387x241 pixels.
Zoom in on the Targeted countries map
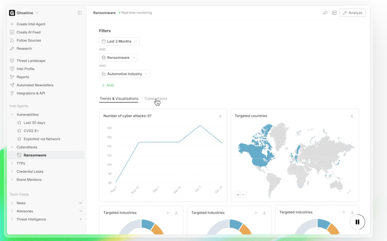tap(238, 195)
